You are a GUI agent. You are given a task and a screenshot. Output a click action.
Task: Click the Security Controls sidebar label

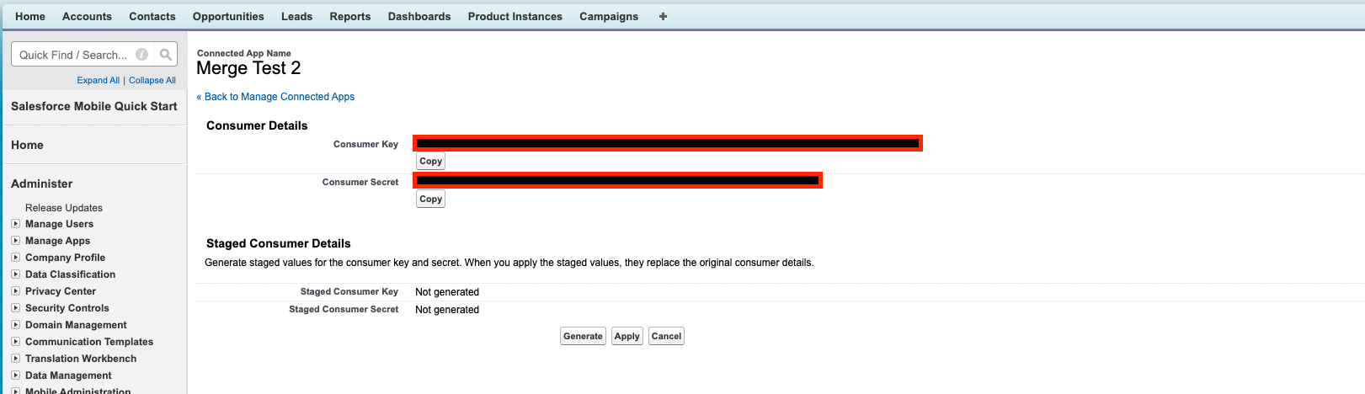tap(67, 308)
